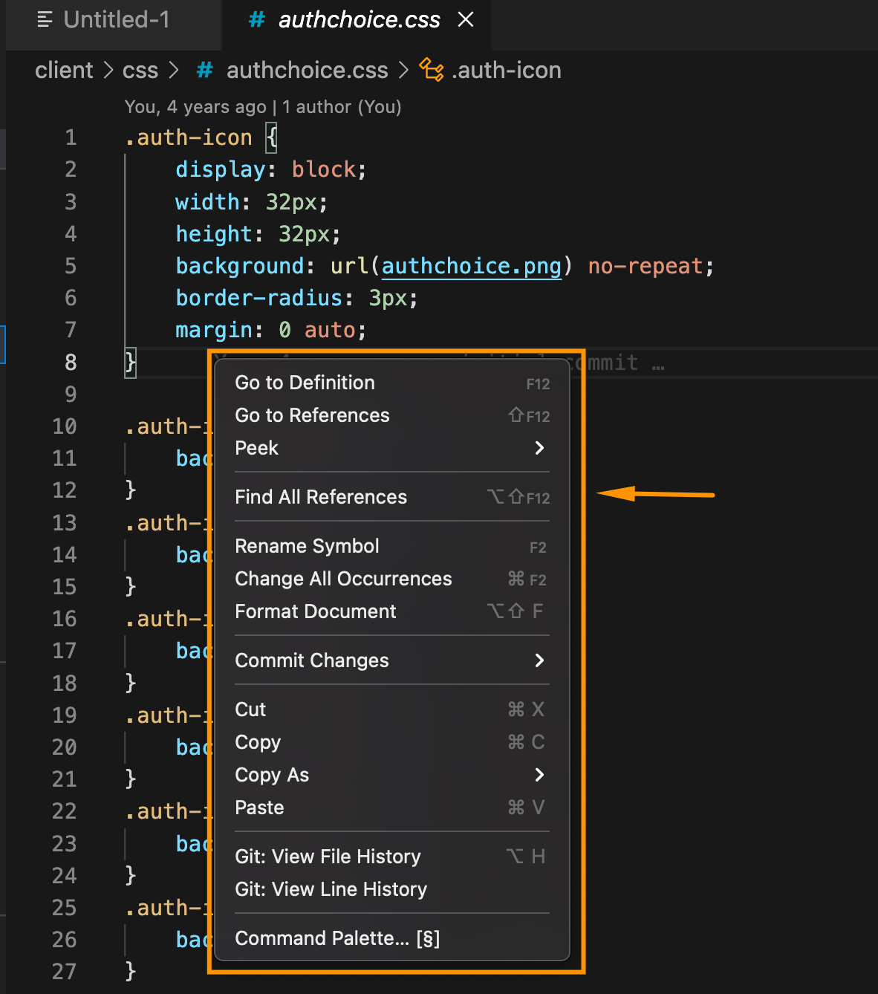
Task: Click the class symbol icon in breadcrumb
Action: (x=432, y=71)
